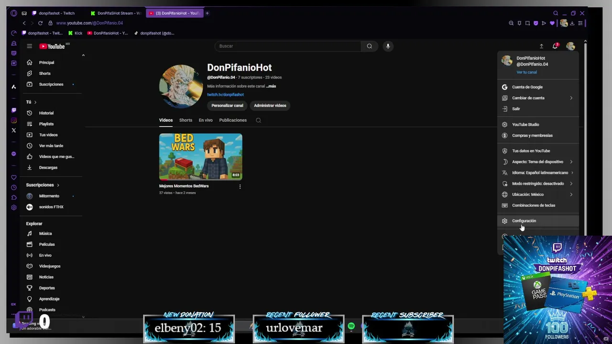
Task: Click the search magnifier button
Action: tap(369, 46)
